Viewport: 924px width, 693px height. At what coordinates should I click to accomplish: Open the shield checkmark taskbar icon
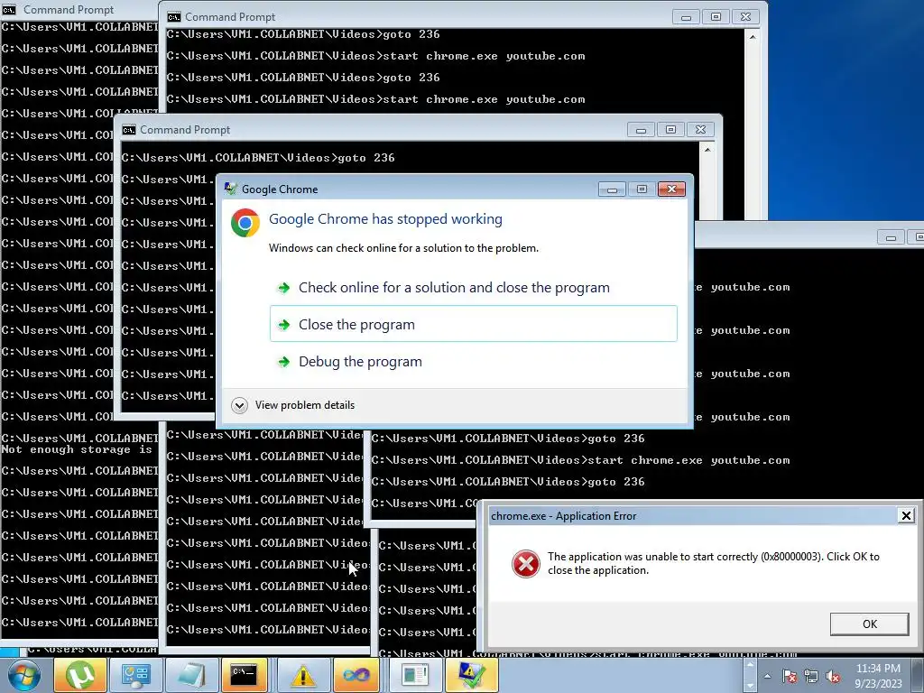pyautogui.click(x=471, y=675)
